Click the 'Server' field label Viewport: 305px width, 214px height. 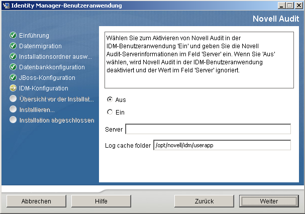click(114, 130)
